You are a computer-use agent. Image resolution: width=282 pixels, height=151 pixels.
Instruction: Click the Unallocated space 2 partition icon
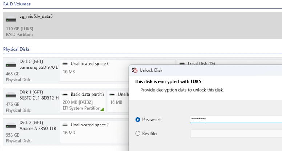click(65, 125)
